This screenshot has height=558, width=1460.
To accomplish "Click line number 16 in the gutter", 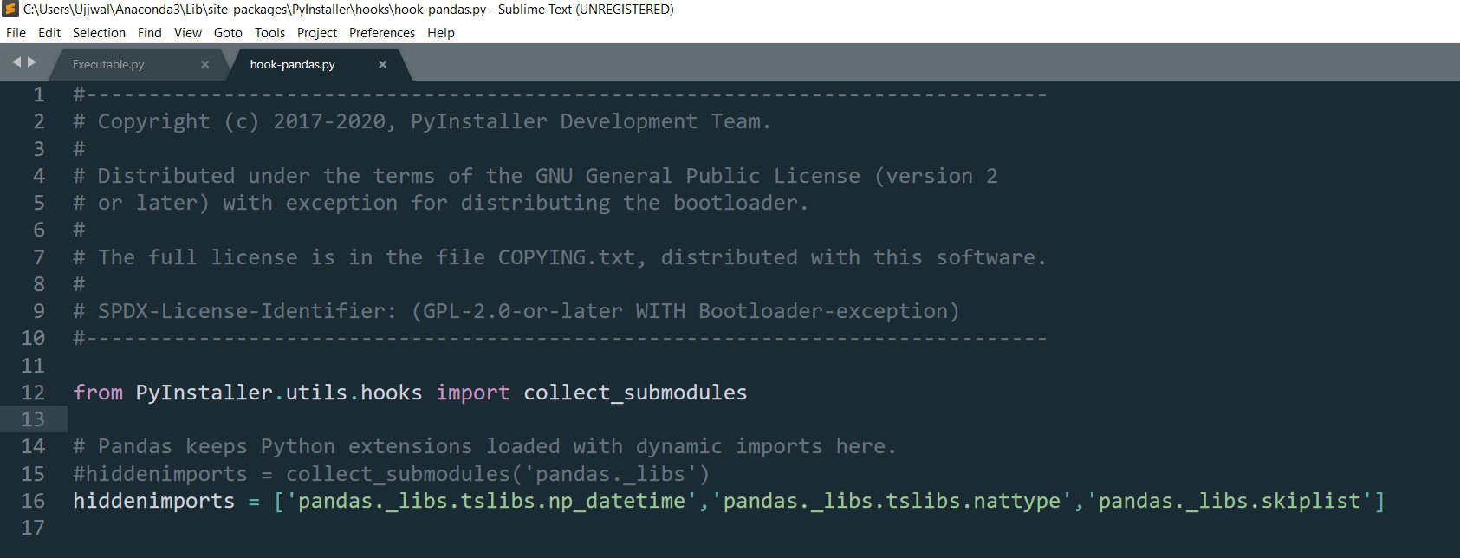I will click(x=33, y=501).
